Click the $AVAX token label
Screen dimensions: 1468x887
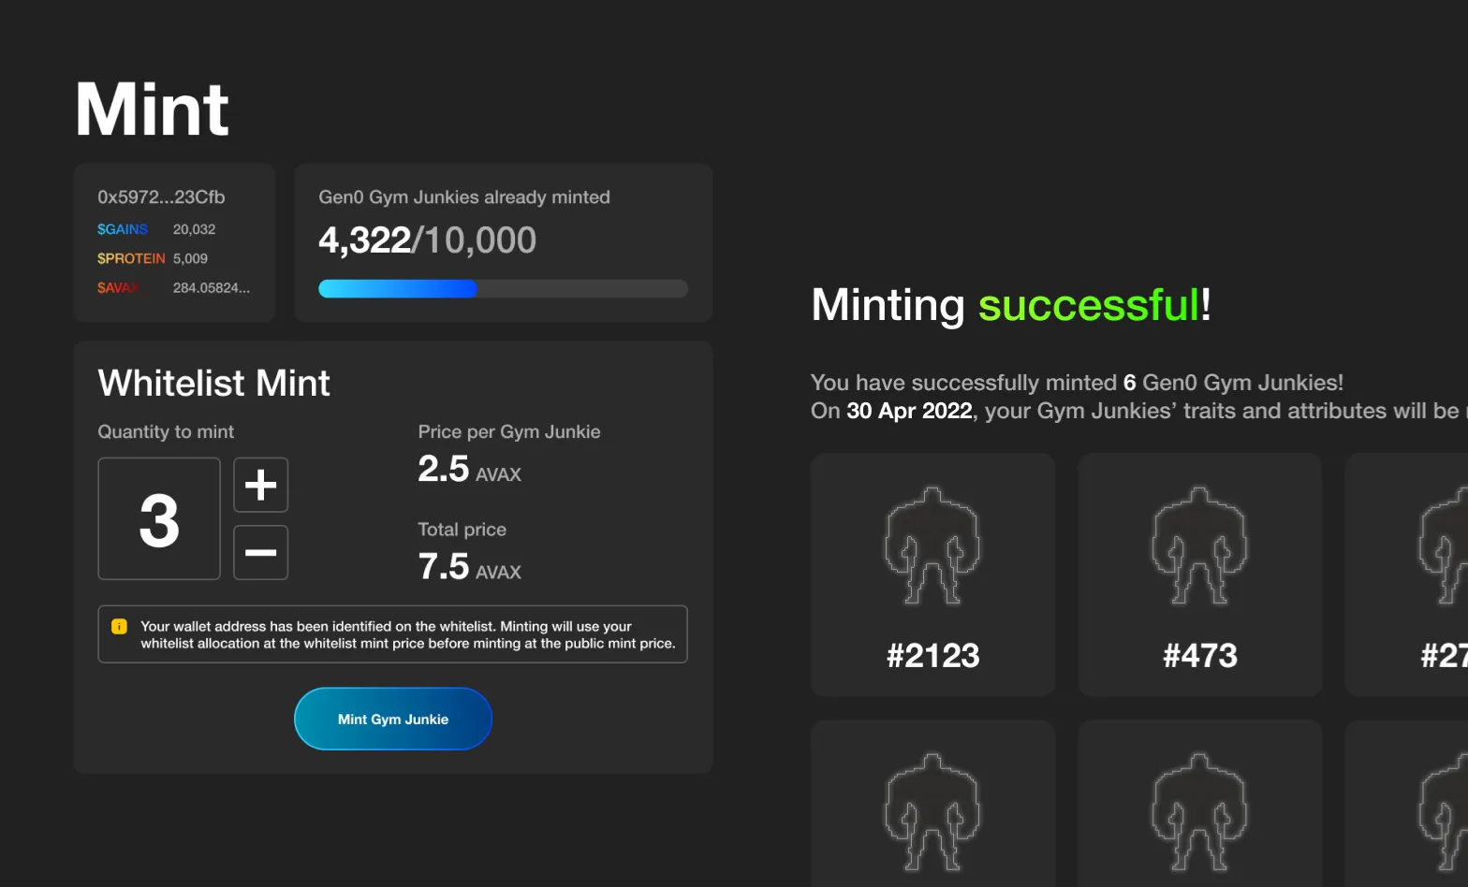click(x=118, y=288)
